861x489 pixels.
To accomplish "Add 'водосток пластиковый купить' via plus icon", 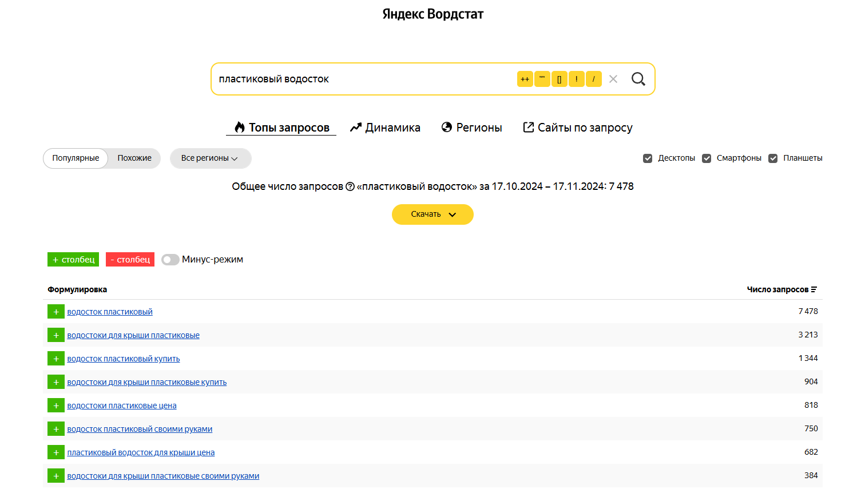I will 56,359.
